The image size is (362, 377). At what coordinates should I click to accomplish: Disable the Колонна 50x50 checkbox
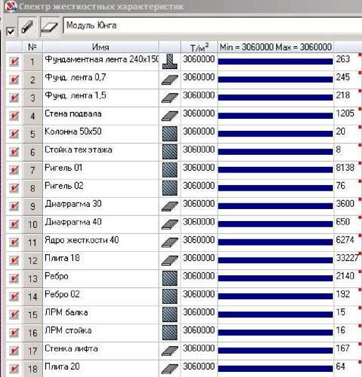[x=14, y=134]
